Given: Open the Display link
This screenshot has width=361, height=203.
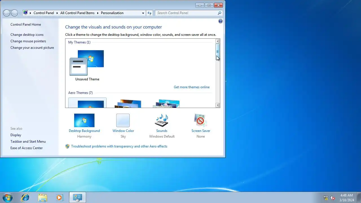Looking at the screenshot, I should point(16,135).
